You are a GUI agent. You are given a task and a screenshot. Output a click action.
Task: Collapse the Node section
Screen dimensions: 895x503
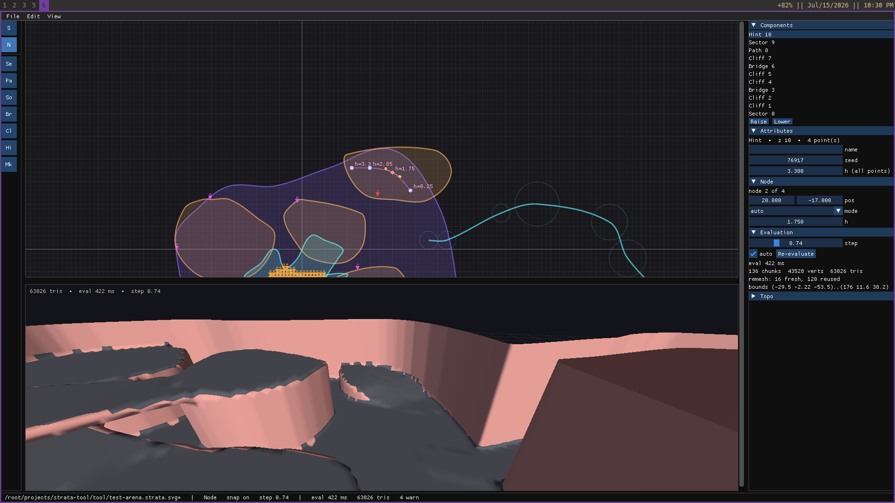tap(753, 182)
